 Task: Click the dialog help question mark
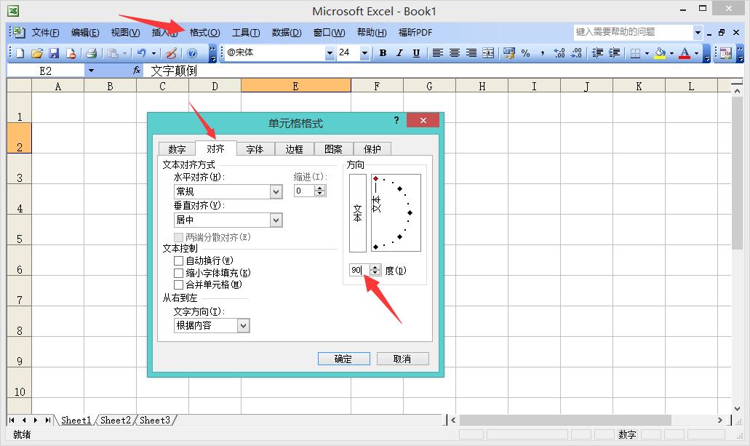[x=396, y=120]
